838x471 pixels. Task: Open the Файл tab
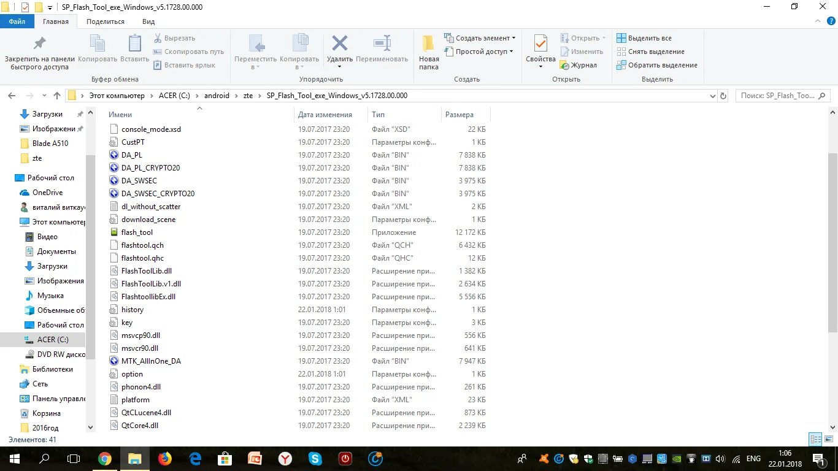click(x=17, y=21)
